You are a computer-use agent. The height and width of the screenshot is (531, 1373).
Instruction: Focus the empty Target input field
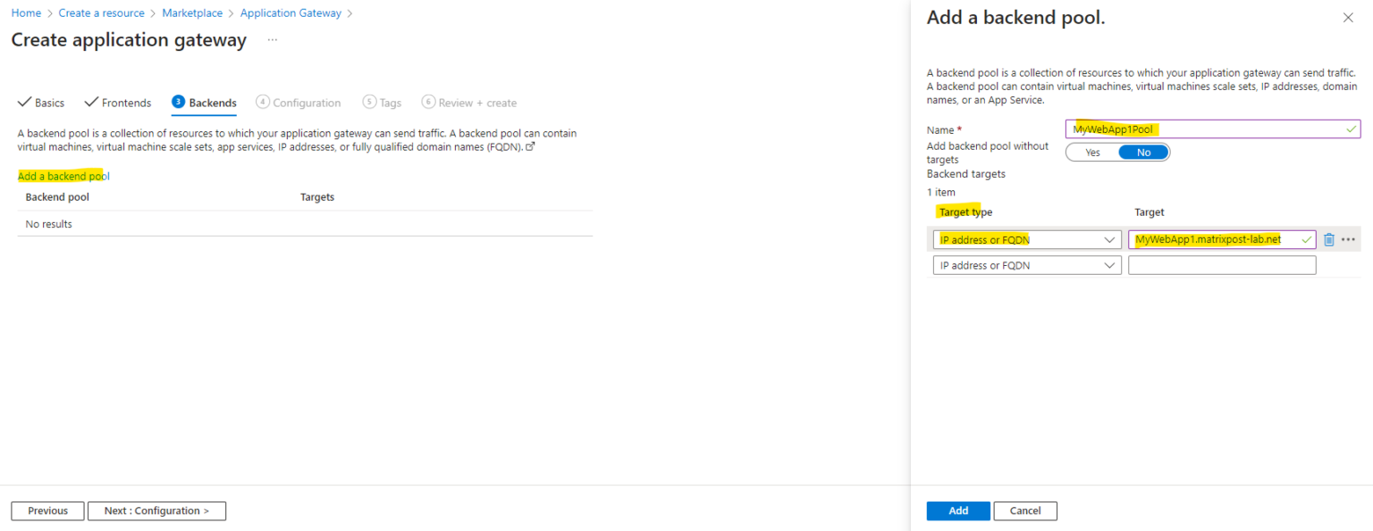(x=1222, y=265)
